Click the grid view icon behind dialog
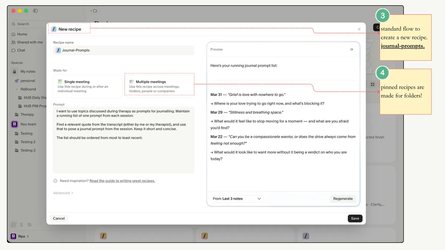Image resolution: width=445 pixels, height=250 pixels. (x=373, y=84)
